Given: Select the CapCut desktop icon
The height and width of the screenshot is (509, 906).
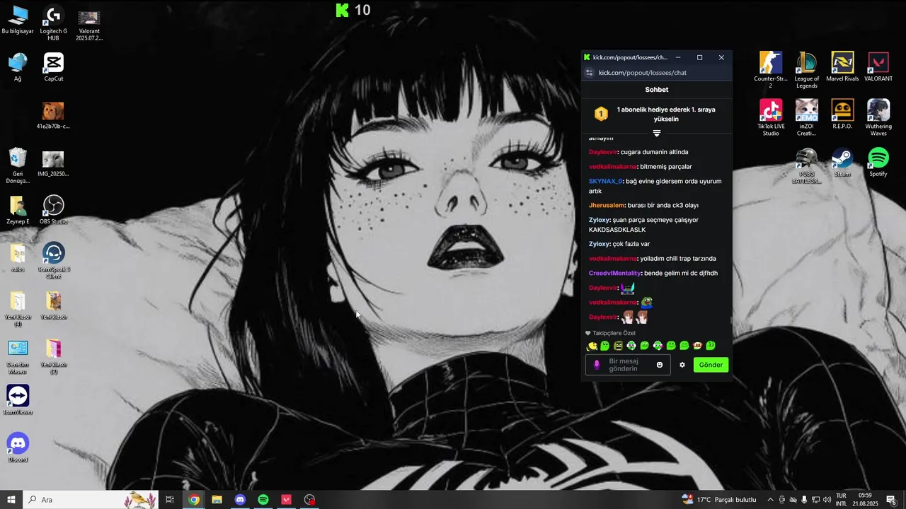Looking at the screenshot, I should [53, 67].
